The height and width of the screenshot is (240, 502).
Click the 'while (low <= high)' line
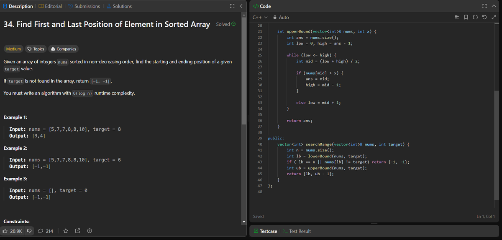312,55
